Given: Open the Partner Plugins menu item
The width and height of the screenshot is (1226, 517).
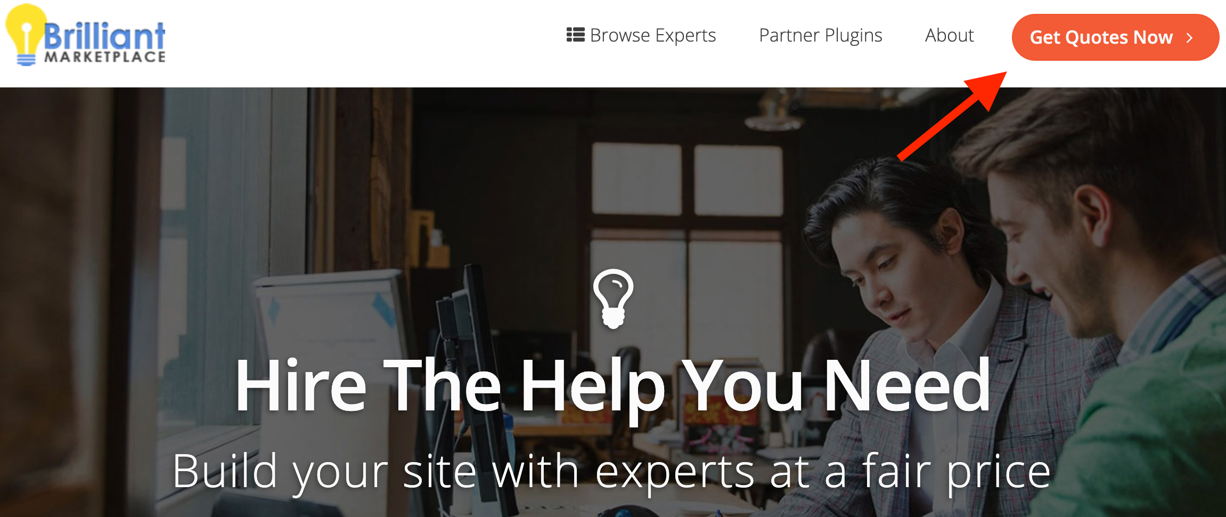Looking at the screenshot, I should pyautogui.click(x=820, y=35).
